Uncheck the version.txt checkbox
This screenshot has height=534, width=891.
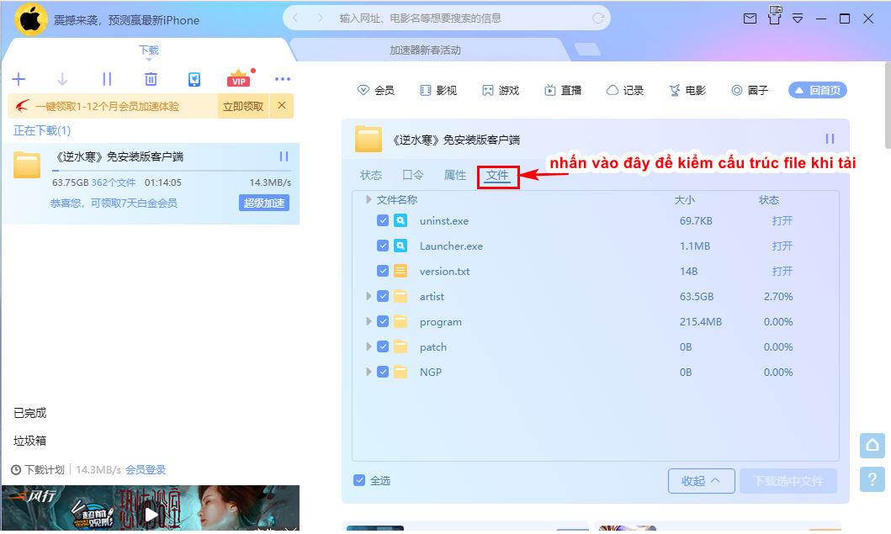[x=383, y=271]
